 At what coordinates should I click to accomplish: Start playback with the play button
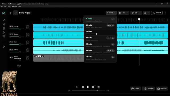(88, 87)
